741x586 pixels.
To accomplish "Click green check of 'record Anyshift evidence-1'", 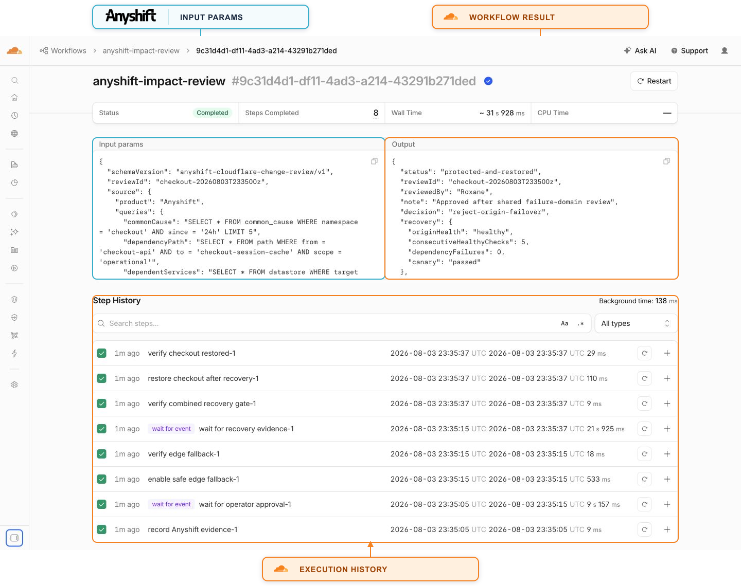I will [x=102, y=529].
